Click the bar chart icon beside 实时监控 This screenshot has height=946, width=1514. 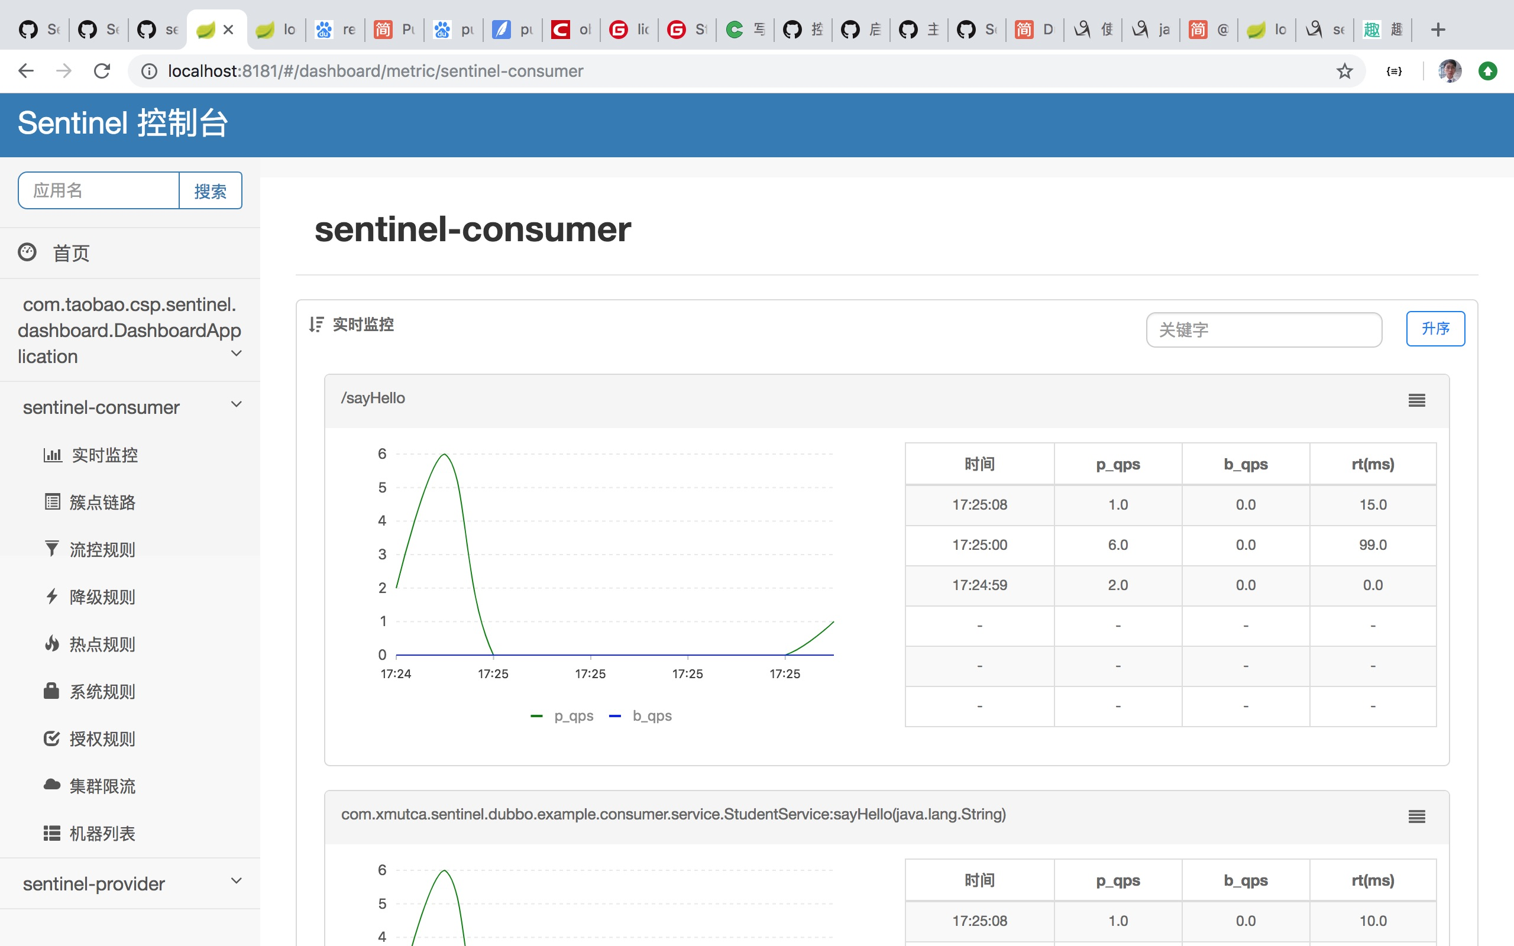(x=52, y=455)
